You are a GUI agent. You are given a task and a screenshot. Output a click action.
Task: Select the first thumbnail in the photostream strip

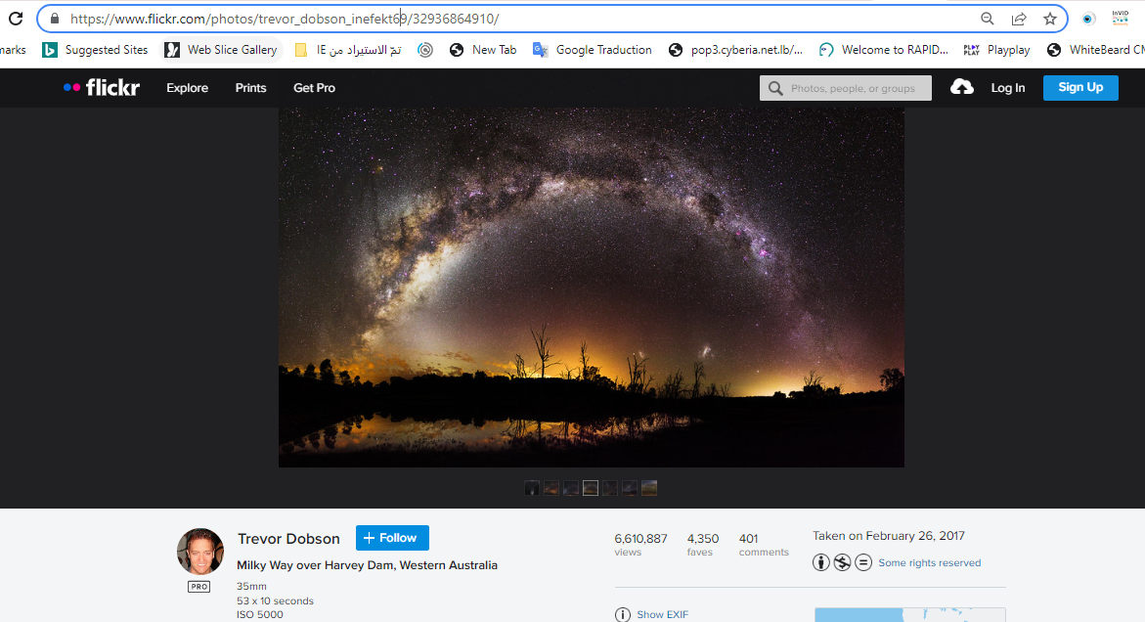tap(532, 487)
